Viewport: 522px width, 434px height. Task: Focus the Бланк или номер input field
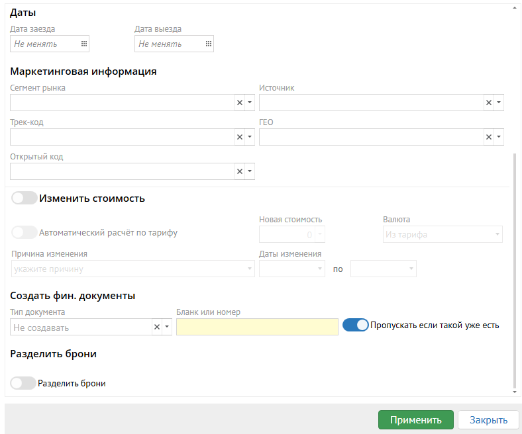(257, 327)
